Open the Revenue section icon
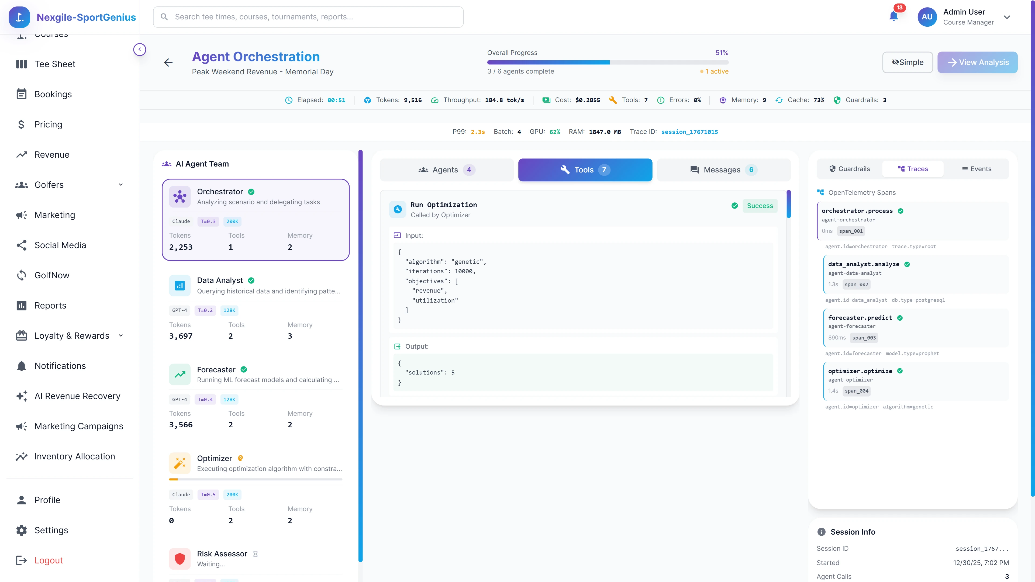 tap(21, 154)
